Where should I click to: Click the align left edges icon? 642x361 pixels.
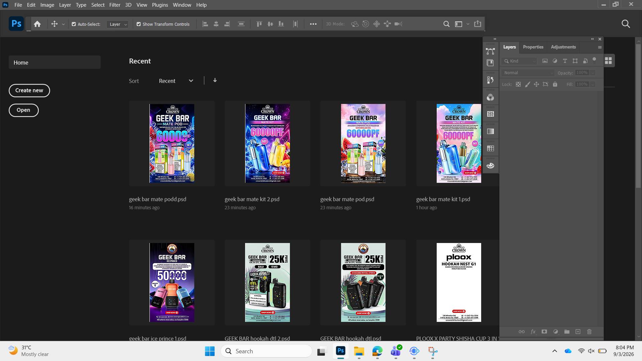point(205,24)
